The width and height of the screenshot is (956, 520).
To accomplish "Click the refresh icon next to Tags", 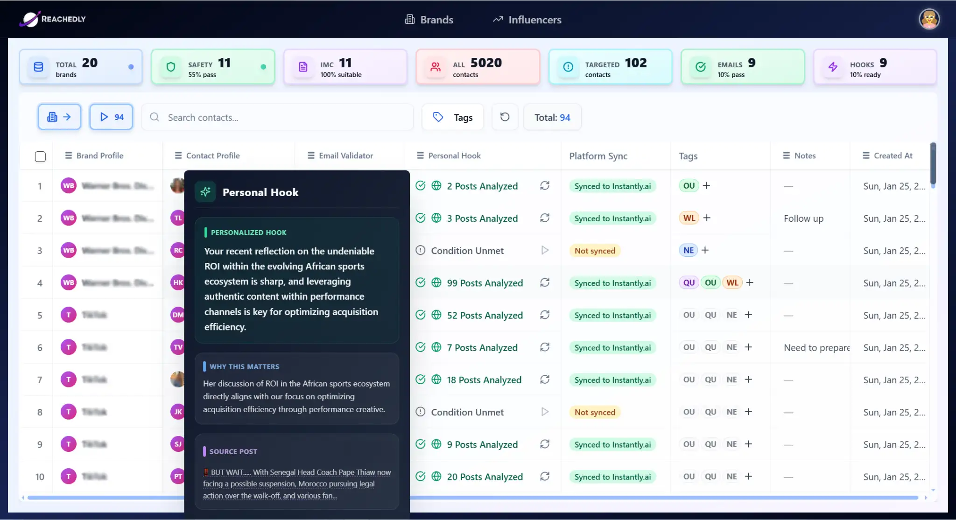I will point(505,117).
